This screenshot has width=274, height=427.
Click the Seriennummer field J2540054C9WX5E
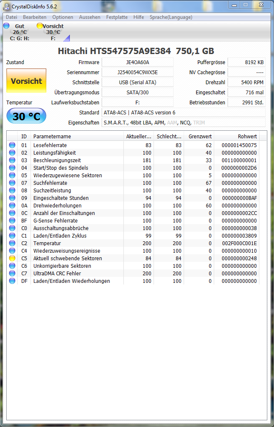pos(138,72)
